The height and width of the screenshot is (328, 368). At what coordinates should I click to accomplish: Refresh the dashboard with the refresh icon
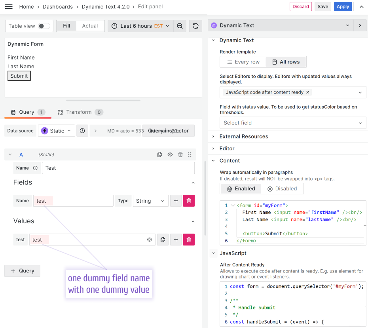pos(195,25)
